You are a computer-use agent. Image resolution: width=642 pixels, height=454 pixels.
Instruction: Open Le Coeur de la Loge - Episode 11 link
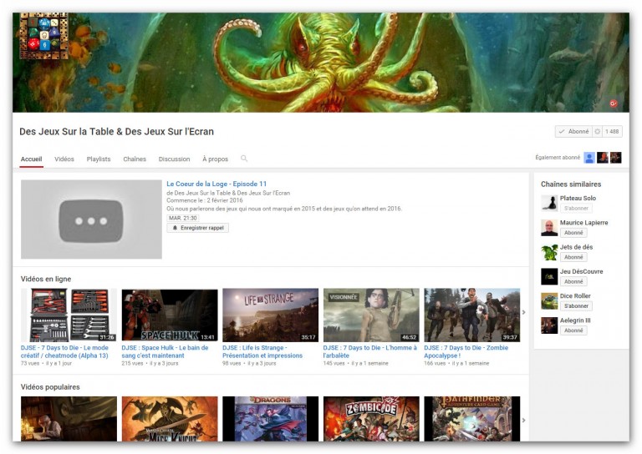(x=217, y=184)
